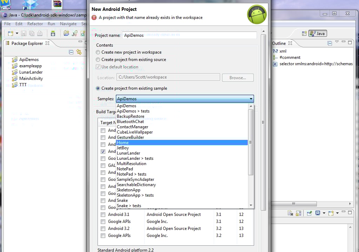Open the Android SDK Manager from the toolbar
Viewport: 359px width, 252px height.
53,33
